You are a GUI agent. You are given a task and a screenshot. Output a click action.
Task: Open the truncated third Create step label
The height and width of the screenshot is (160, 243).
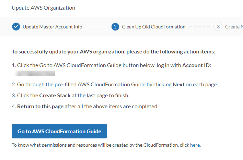[x=233, y=27]
